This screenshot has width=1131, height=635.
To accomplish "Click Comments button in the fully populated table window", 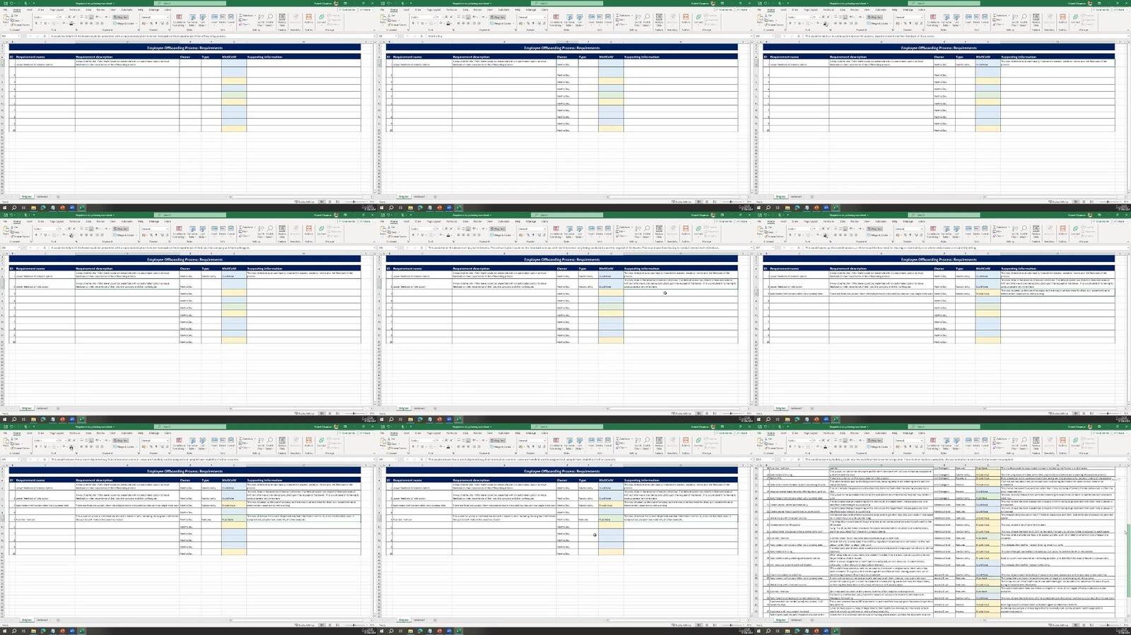I will coord(1102,433).
